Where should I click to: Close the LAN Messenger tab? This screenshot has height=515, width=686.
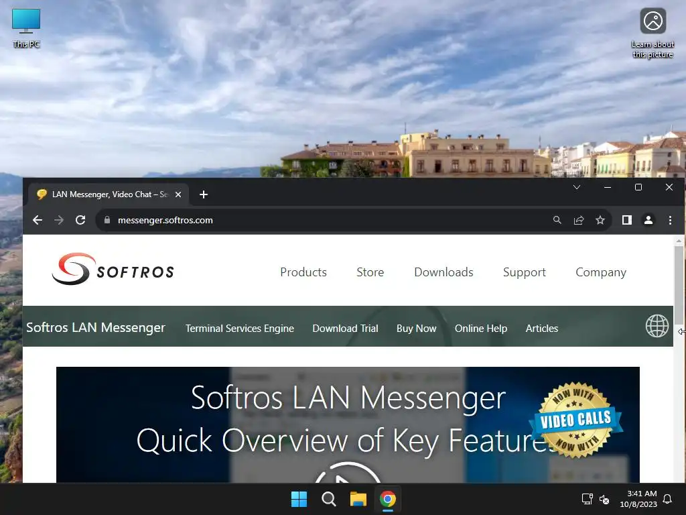[x=178, y=194]
